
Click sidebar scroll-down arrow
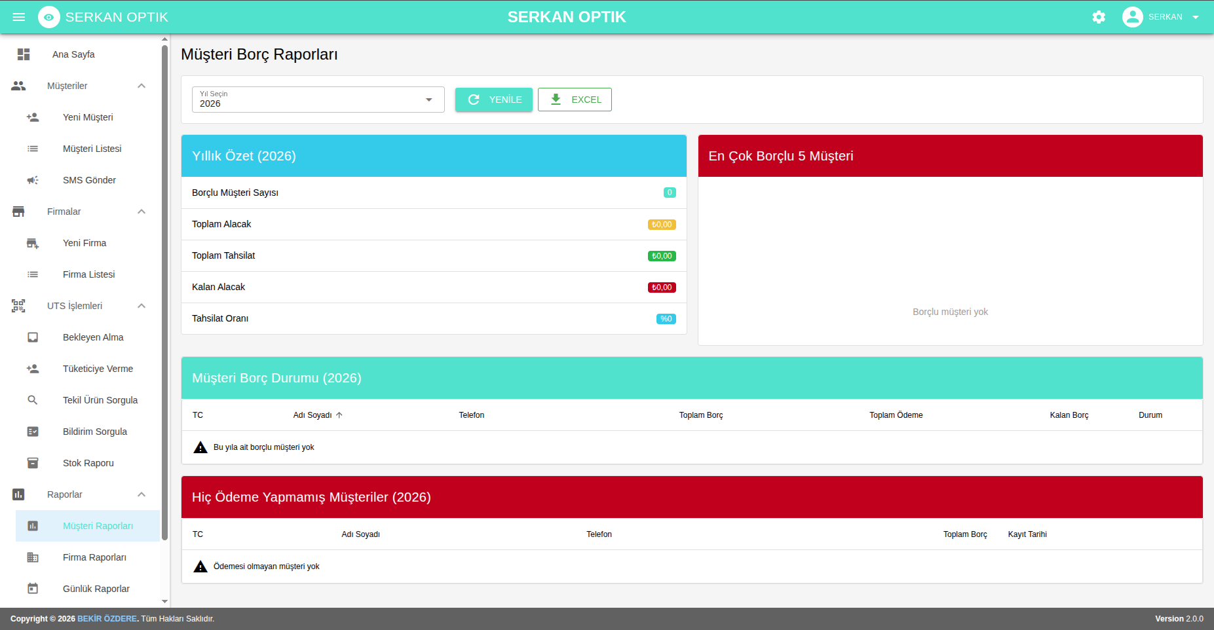pyautogui.click(x=165, y=601)
